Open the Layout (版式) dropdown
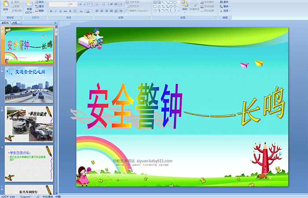The height and width of the screenshot is (198, 308). pyautogui.click(x=40, y=2)
